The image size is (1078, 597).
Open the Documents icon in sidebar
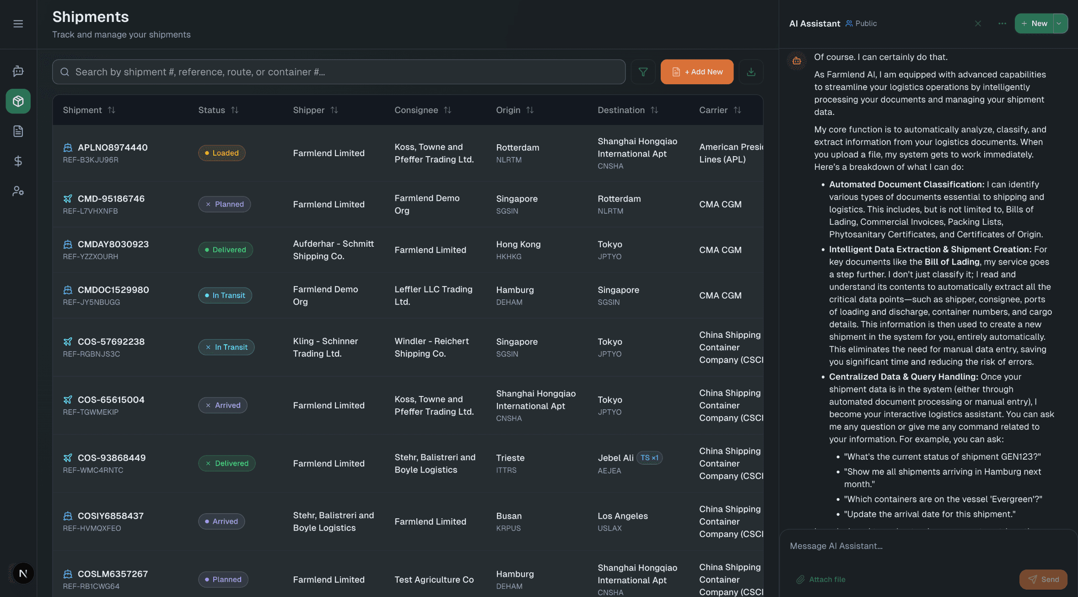pos(18,131)
